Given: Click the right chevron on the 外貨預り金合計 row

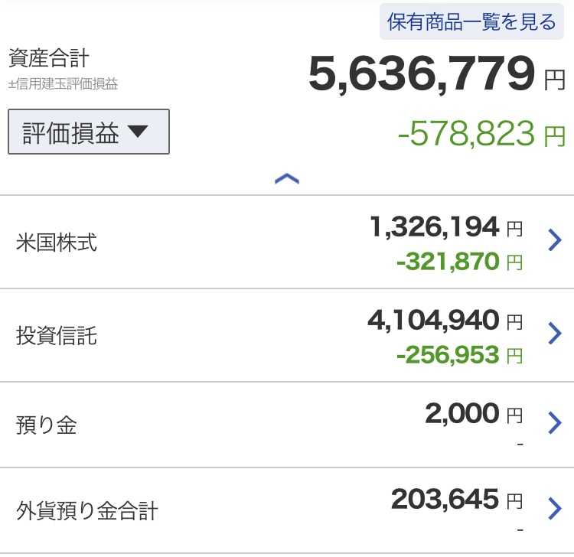Looking at the screenshot, I should click(555, 508).
